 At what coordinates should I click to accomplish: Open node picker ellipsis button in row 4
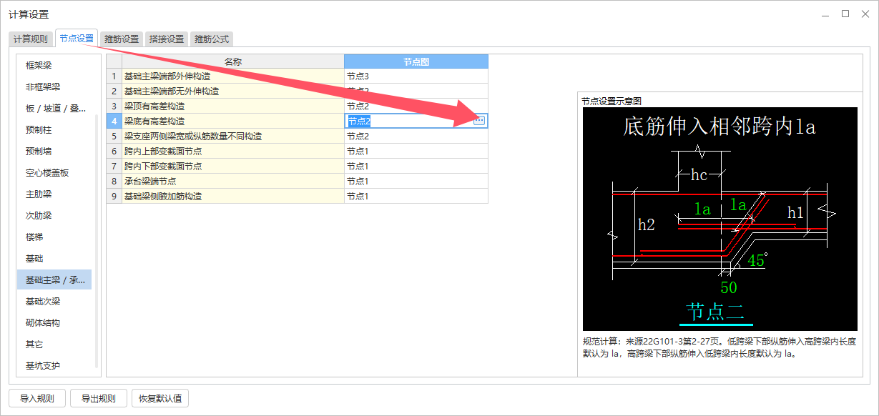coord(479,121)
